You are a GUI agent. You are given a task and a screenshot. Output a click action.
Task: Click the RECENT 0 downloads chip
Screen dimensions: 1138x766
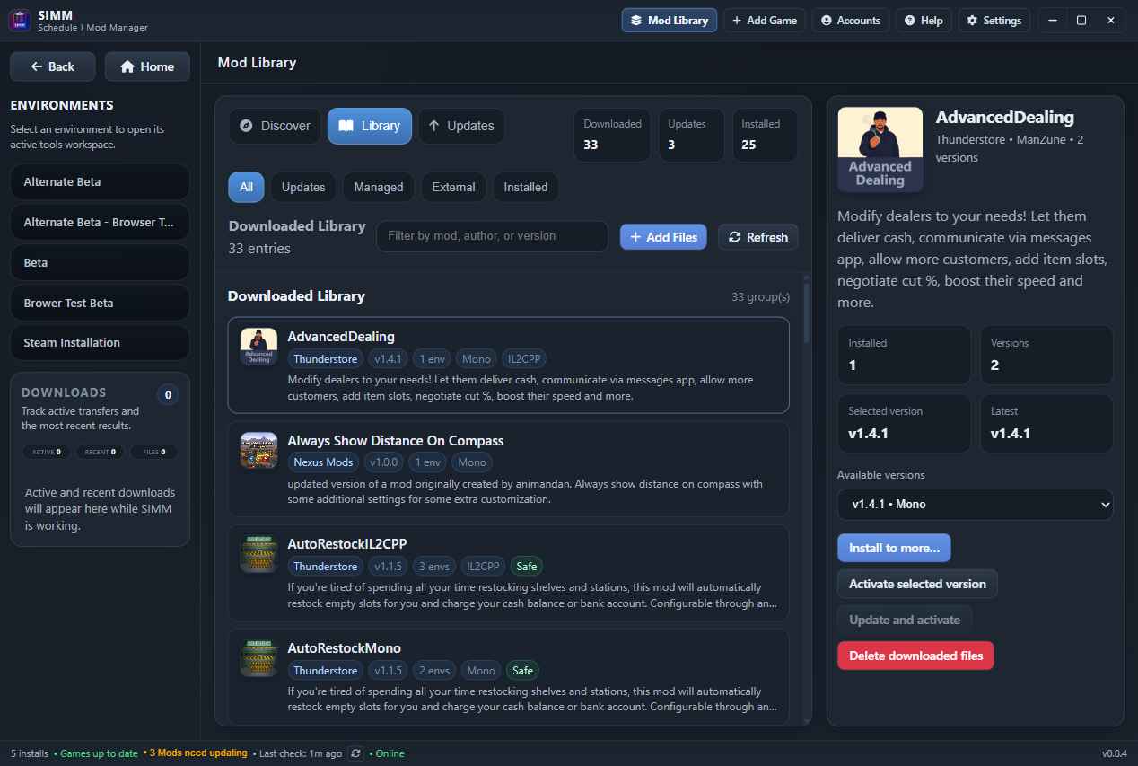(100, 452)
